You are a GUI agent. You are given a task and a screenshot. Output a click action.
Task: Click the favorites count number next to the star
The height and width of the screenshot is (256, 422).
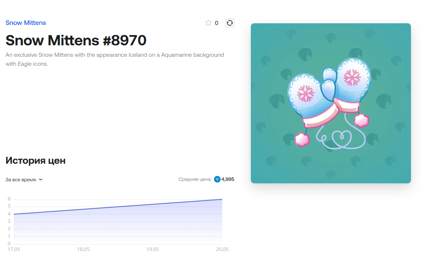coord(217,23)
